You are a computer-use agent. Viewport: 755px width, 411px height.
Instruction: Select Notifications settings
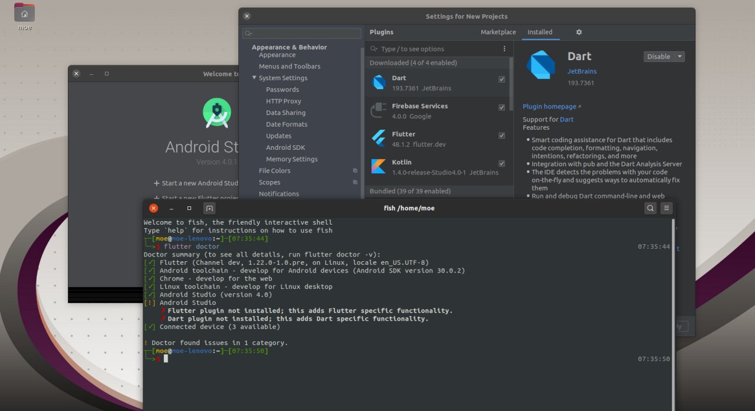279,194
